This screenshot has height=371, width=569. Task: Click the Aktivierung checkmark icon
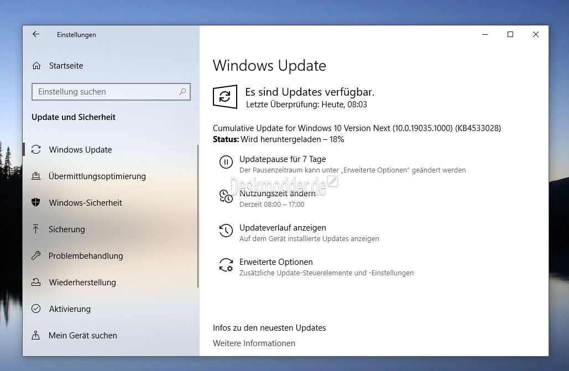[x=36, y=309]
